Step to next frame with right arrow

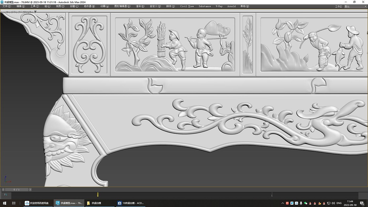coord(30,189)
